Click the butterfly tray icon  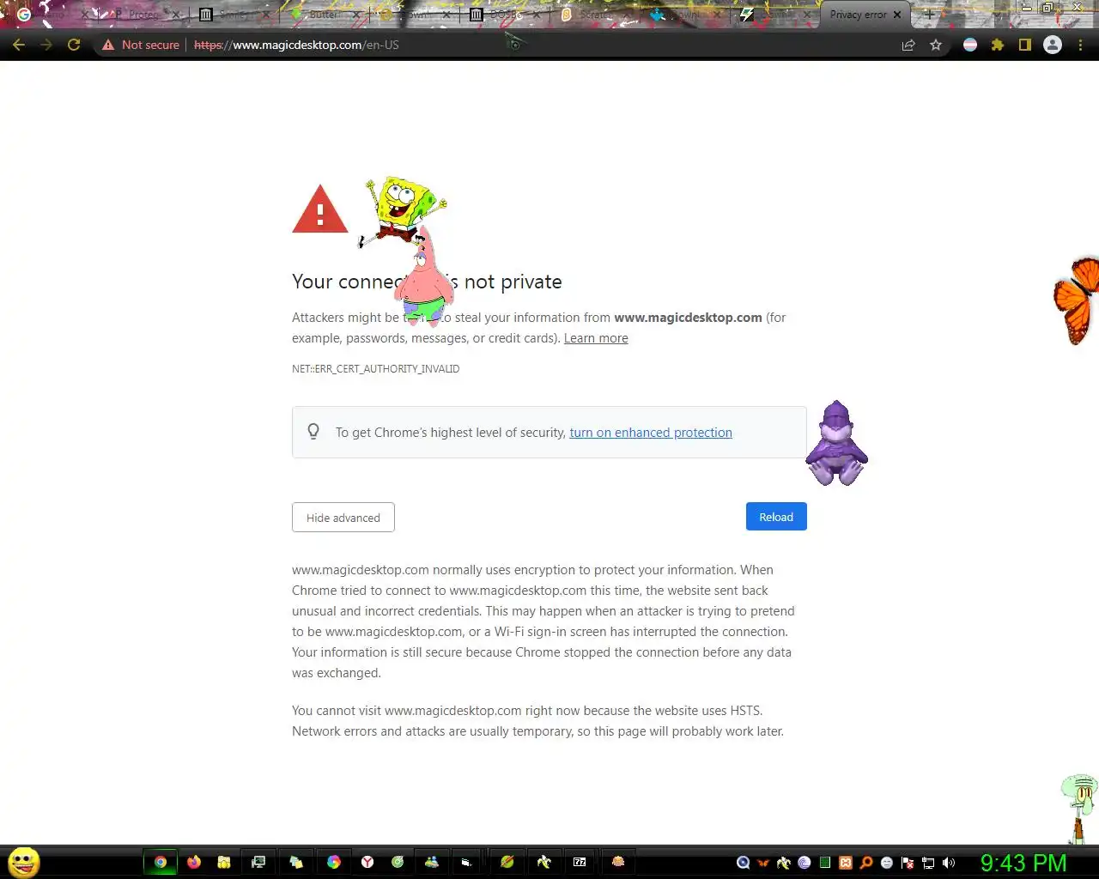click(763, 863)
